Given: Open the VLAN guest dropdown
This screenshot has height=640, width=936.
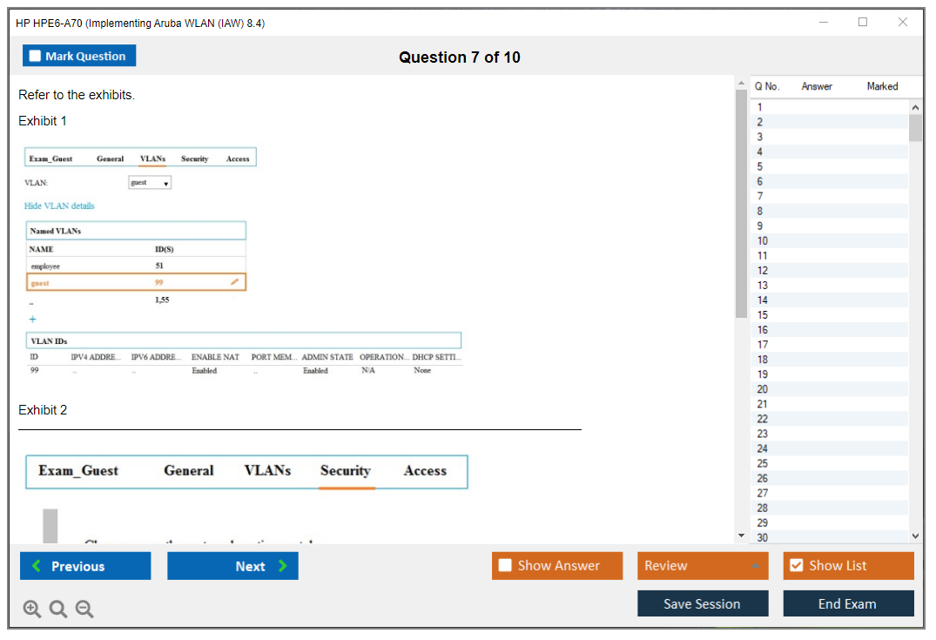Looking at the screenshot, I should pyautogui.click(x=150, y=183).
